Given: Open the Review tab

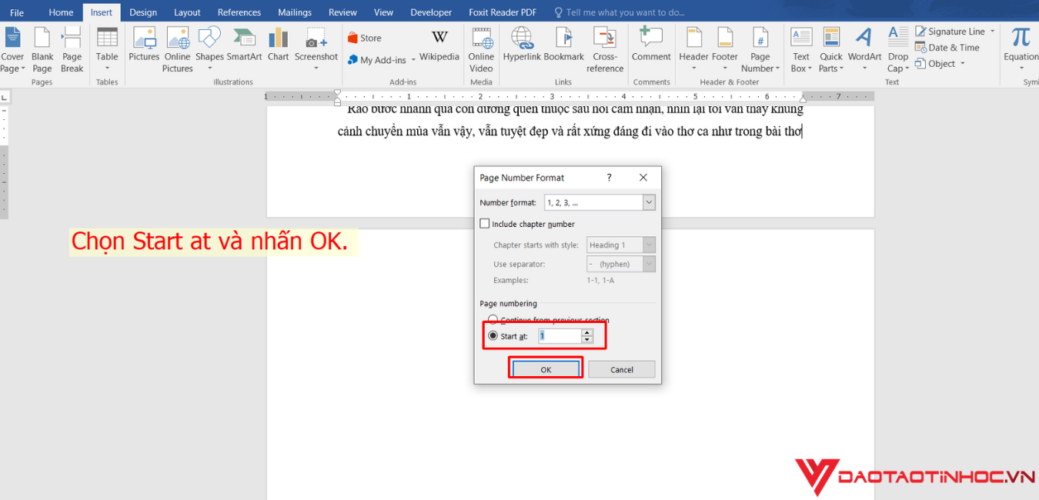Looking at the screenshot, I should point(342,12).
